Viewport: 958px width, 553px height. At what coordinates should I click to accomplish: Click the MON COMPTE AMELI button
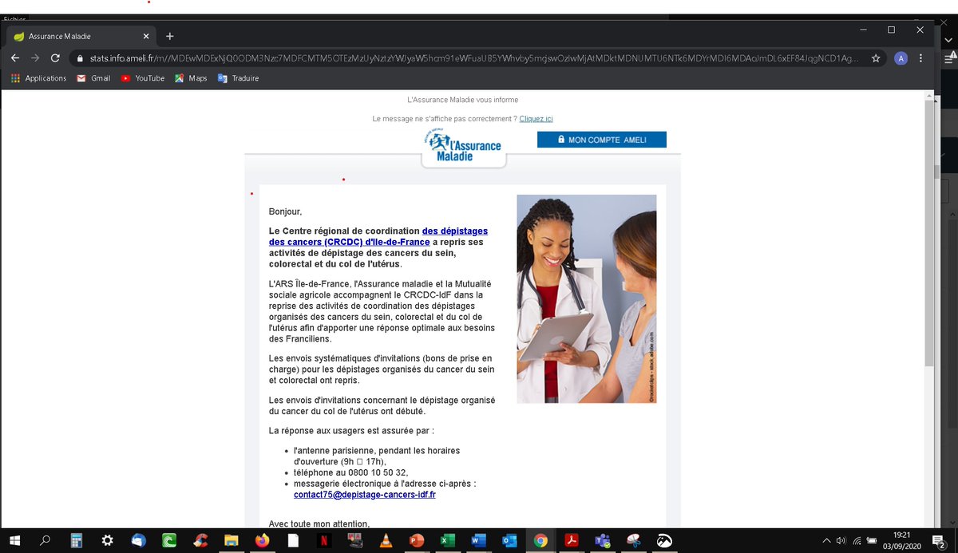click(601, 140)
